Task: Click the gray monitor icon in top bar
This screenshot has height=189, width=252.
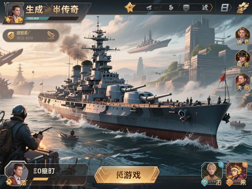Action: (x=186, y=8)
